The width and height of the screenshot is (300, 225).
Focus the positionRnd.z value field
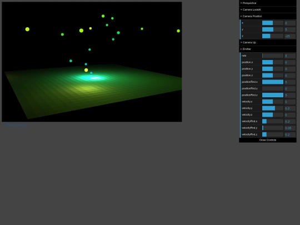tap(290, 95)
